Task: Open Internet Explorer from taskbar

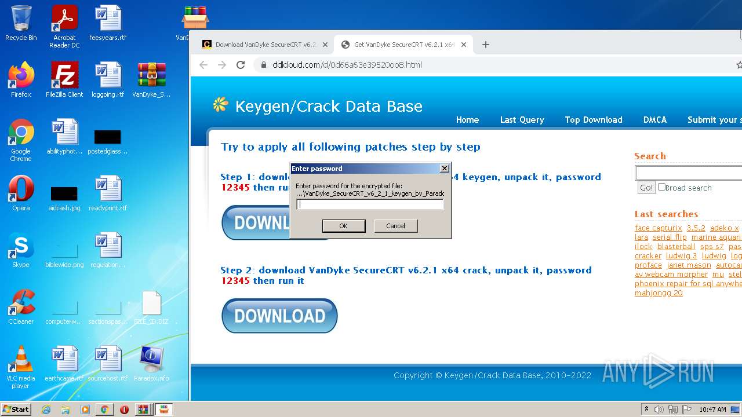Action: click(x=46, y=409)
